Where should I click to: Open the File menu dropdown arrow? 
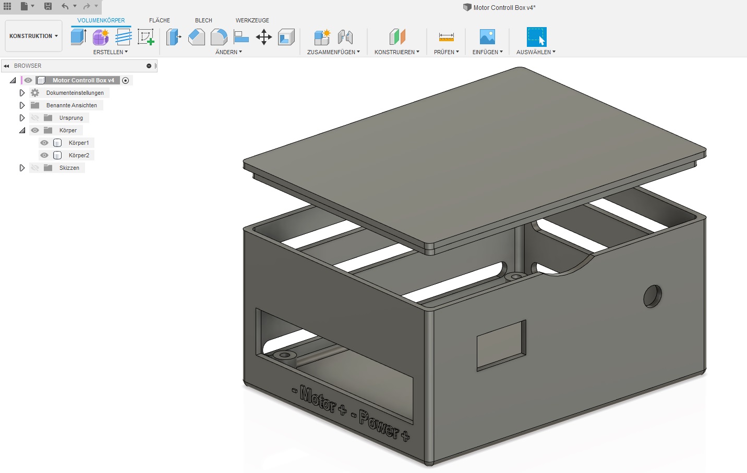point(33,6)
